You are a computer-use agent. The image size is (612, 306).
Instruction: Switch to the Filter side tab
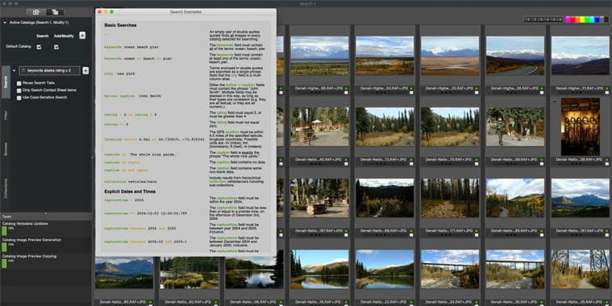pos(6,115)
